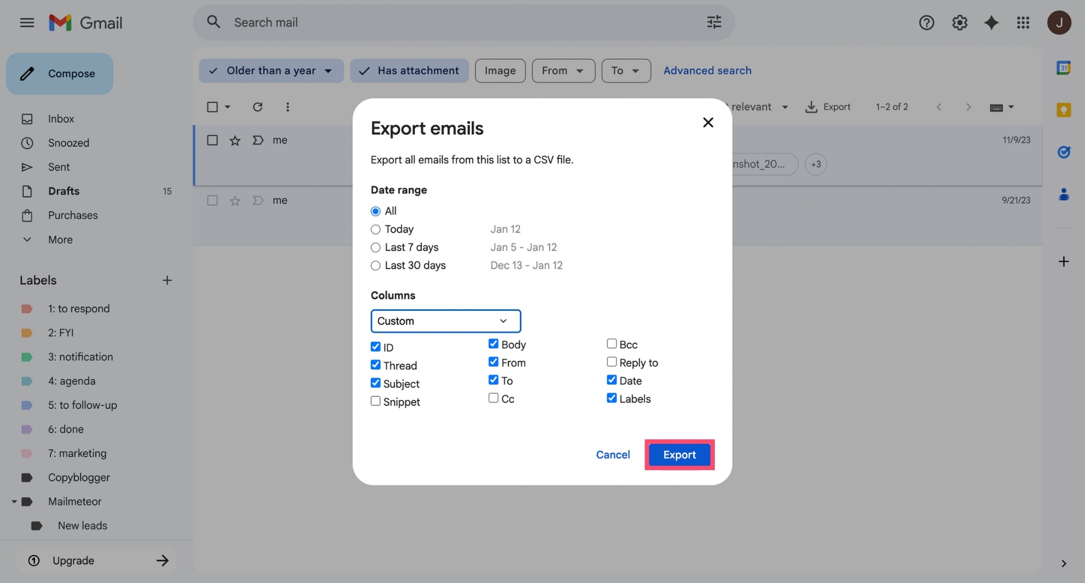Click the 7: marketing label color swatch

click(27, 453)
